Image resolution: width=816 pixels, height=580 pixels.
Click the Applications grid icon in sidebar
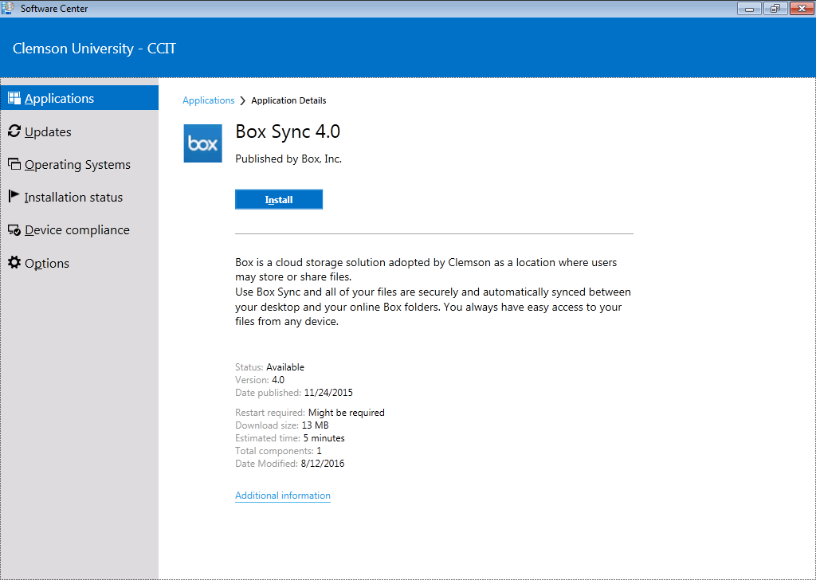click(x=14, y=98)
